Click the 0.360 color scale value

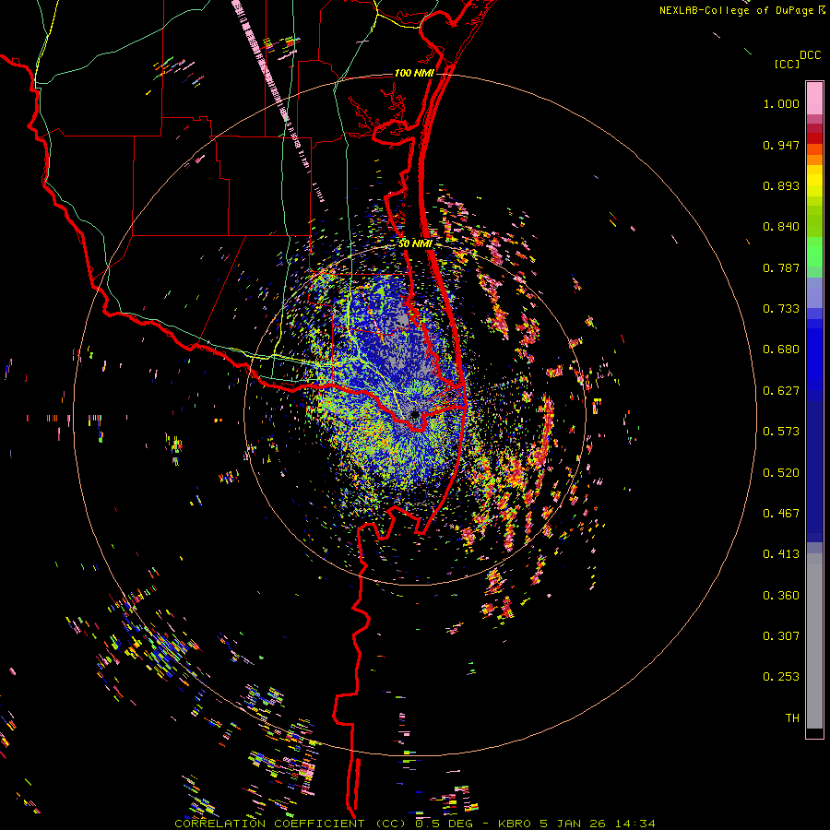click(781, 596)
